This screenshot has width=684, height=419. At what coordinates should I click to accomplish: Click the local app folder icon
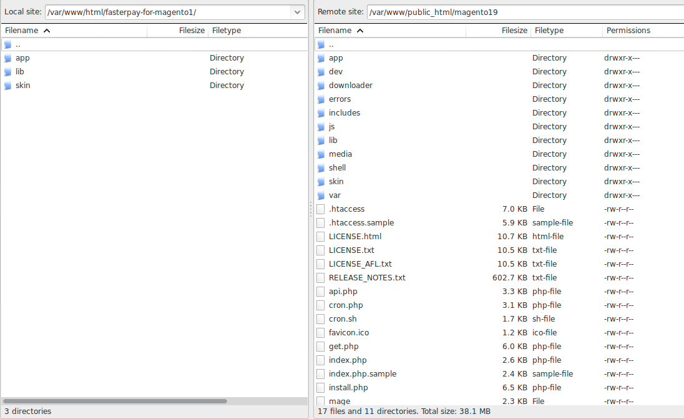pyautogui.click(x=8, y=58)
